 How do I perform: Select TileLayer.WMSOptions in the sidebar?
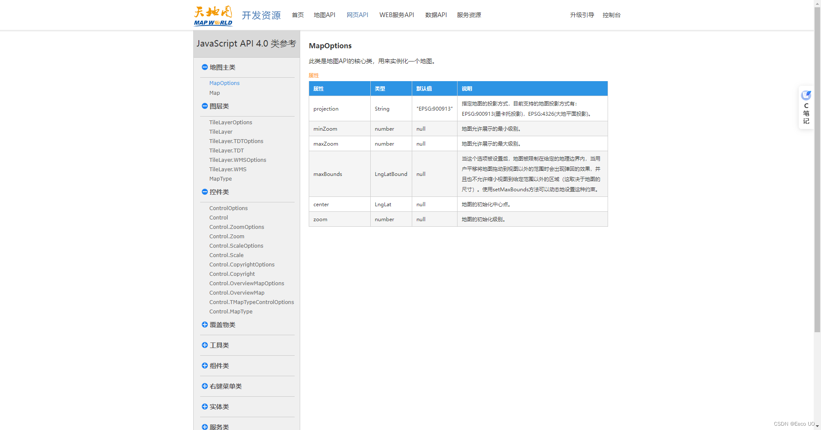point(238,160)
